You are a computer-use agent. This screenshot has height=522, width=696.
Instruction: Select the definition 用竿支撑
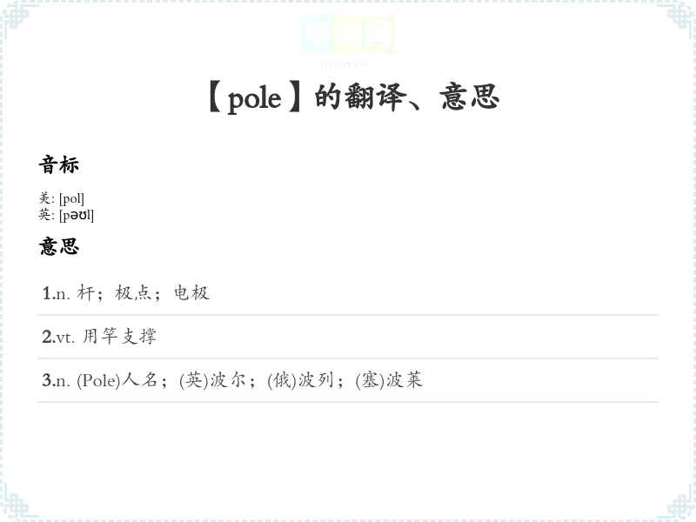point(119,337)
